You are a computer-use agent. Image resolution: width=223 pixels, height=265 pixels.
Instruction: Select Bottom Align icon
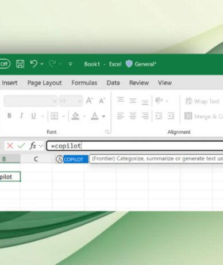(x=145, y=102)
